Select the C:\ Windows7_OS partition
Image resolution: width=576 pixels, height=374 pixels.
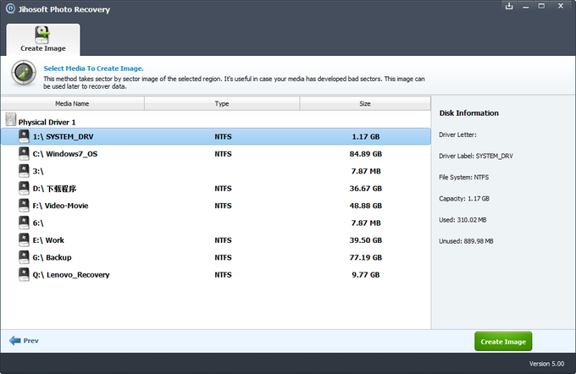point(65,154)
